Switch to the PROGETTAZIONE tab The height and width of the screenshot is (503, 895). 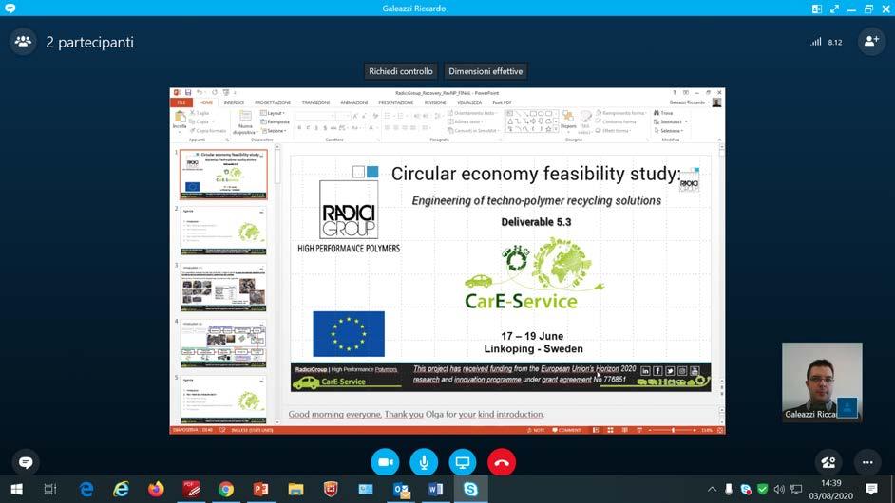pos(273,102)
